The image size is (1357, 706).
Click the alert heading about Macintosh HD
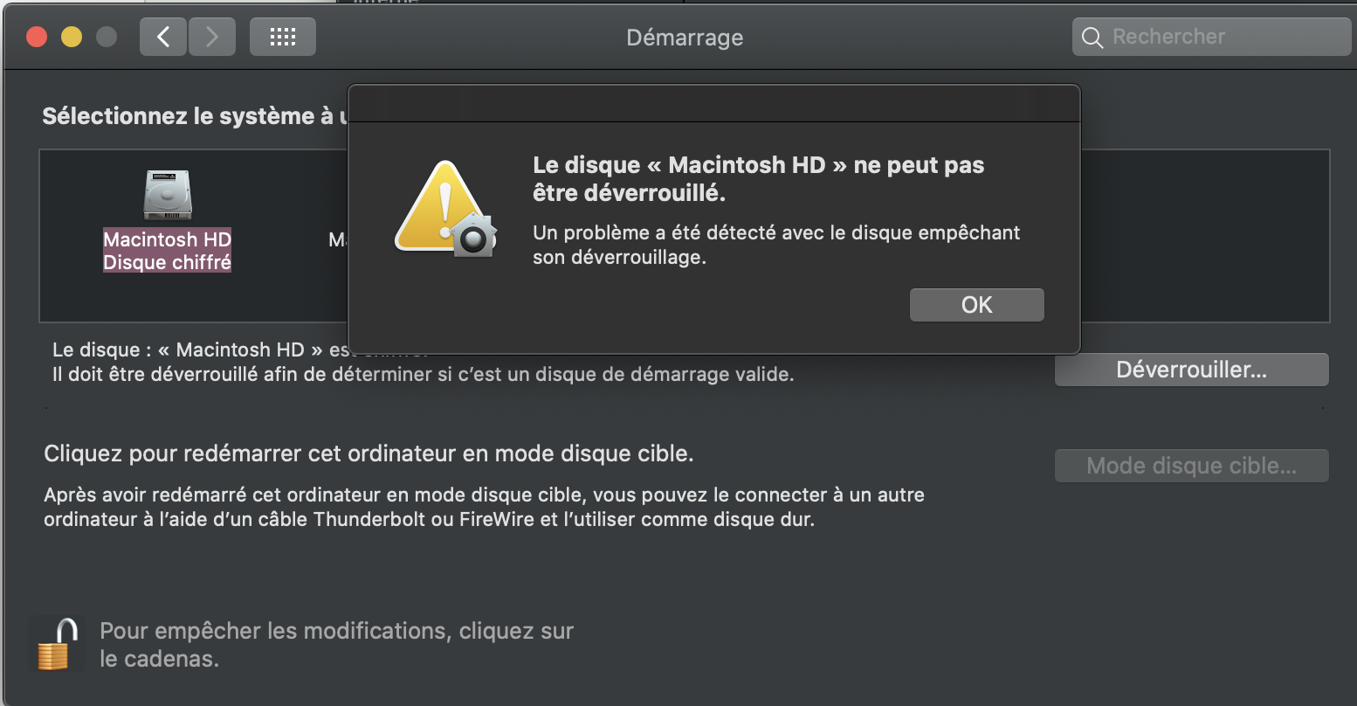(x=758, y=178)
